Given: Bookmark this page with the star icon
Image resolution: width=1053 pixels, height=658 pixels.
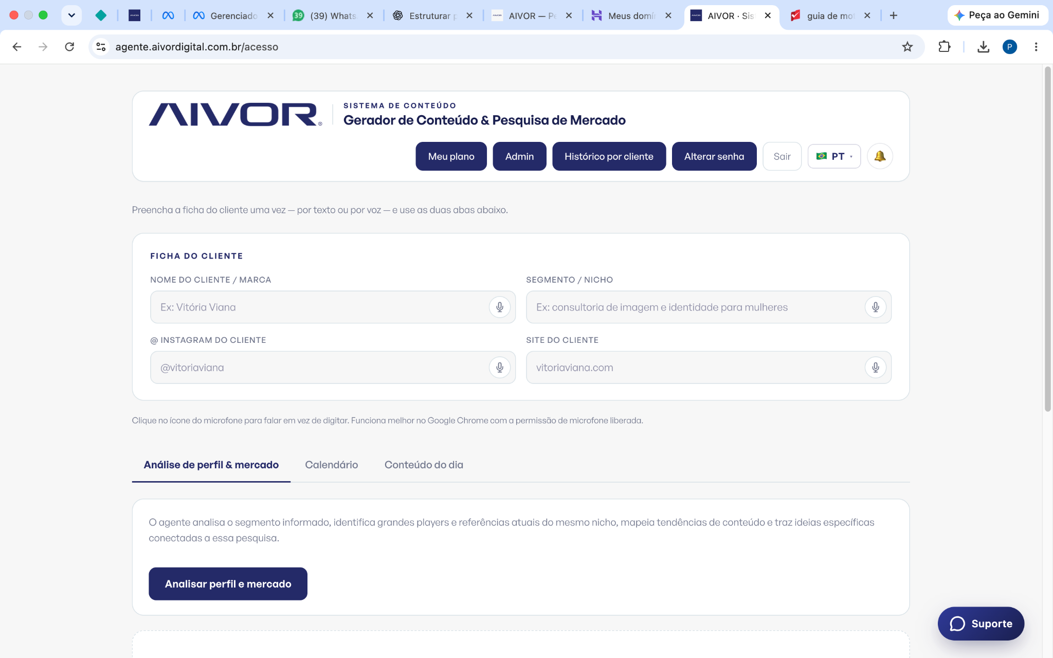Looking at the screenshot, I should [907, 47].
